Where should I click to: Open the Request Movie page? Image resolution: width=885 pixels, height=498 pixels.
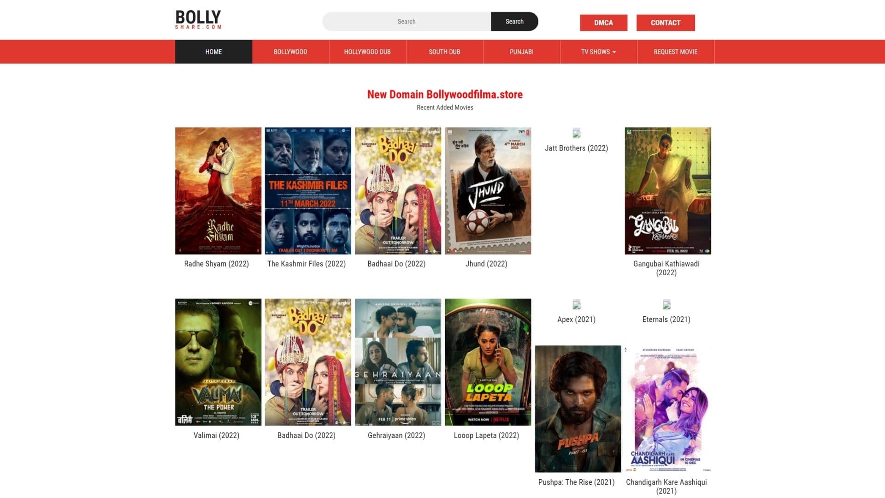pyautogui.click(x=675, y=52)
